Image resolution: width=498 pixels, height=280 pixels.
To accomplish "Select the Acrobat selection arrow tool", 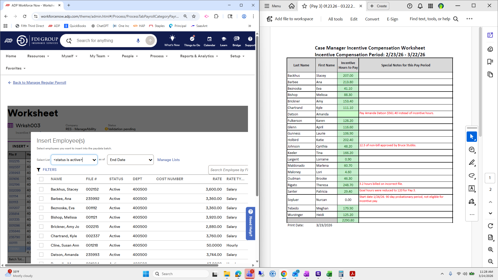I will coord(472,137).
